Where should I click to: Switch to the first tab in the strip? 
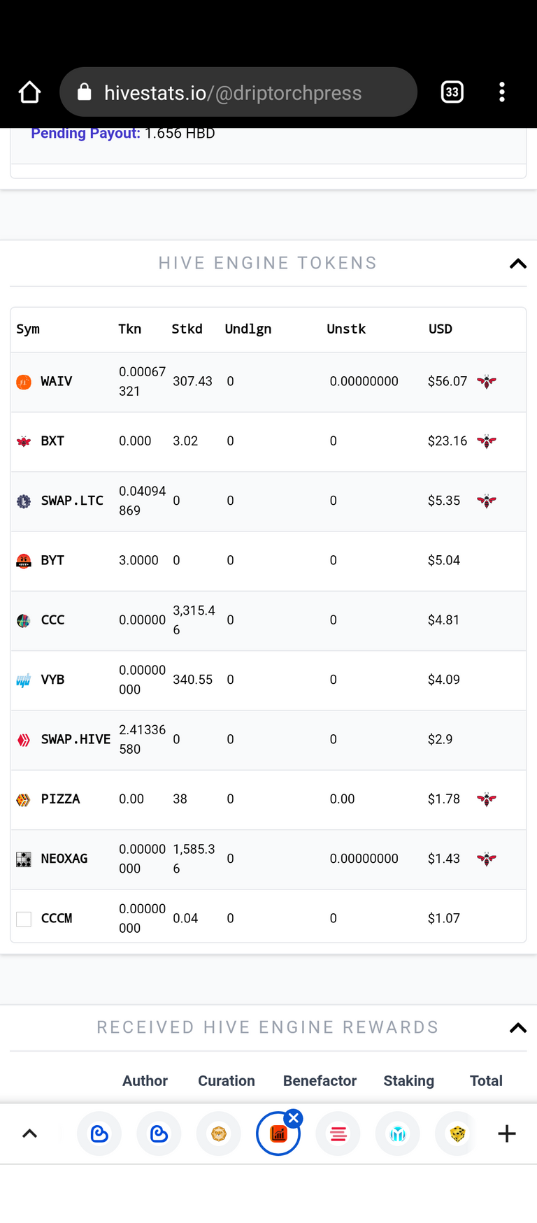[99, 1133]
